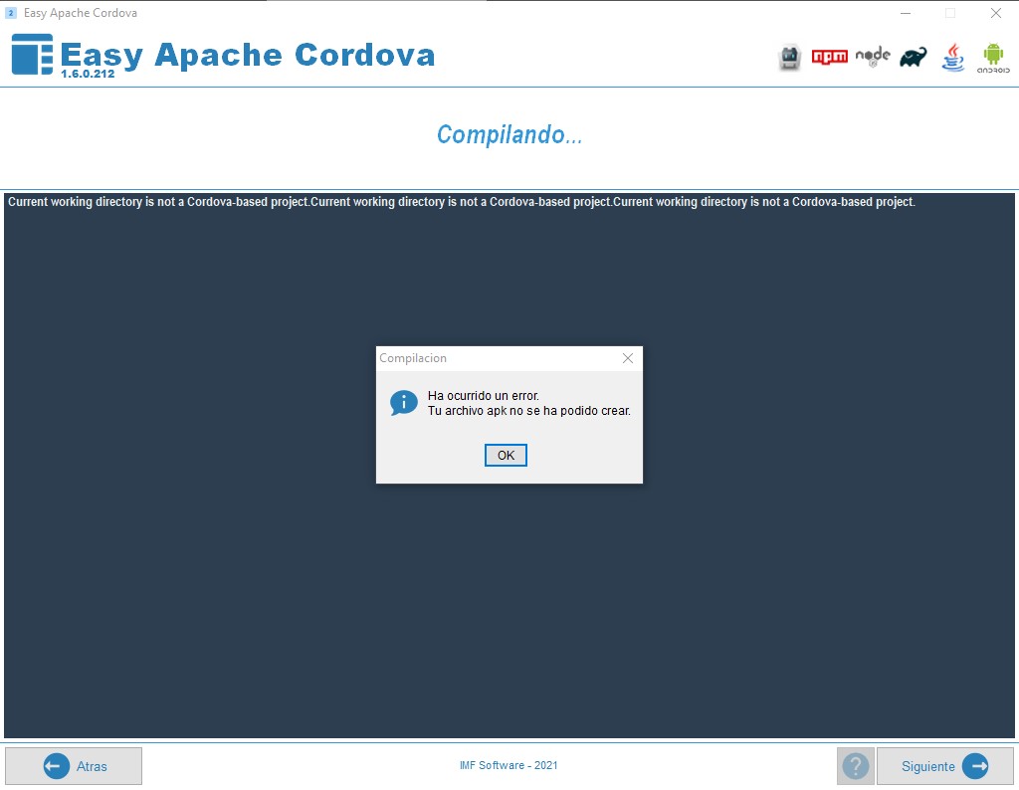The height and width of the screenshot is (790, 1019).
Task: Minimize the Easy Apache Cordova window
Action: click(906, 13)
